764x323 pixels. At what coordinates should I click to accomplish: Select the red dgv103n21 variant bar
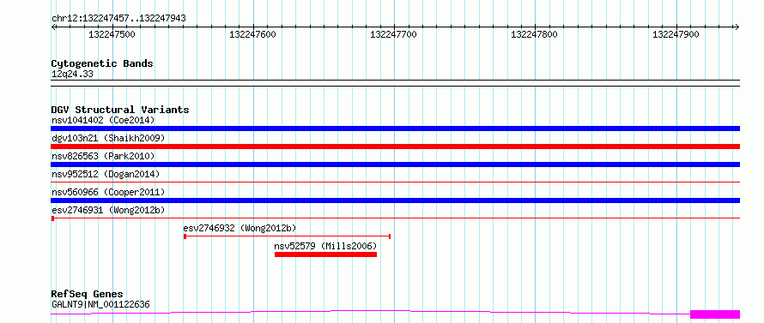[x=395, y=147]
